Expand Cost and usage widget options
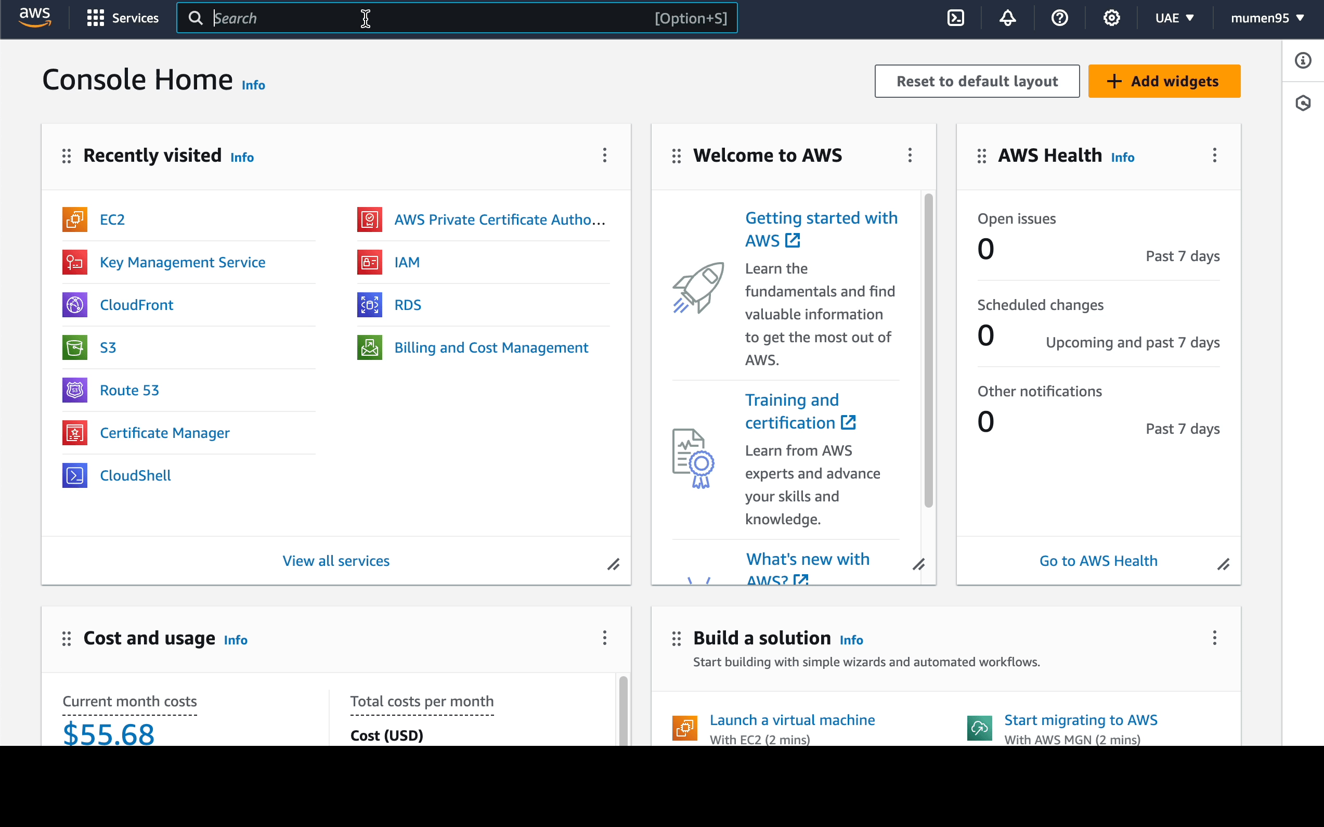This screenshot has height=827, width=1324. pyautogui.click(x=604, y=638)
